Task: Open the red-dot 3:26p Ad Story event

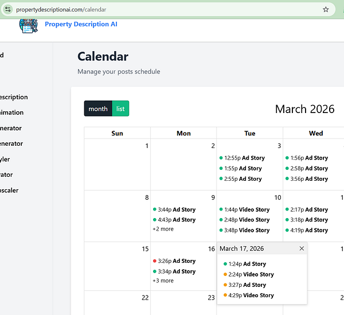Action: [x=174, y=261]
